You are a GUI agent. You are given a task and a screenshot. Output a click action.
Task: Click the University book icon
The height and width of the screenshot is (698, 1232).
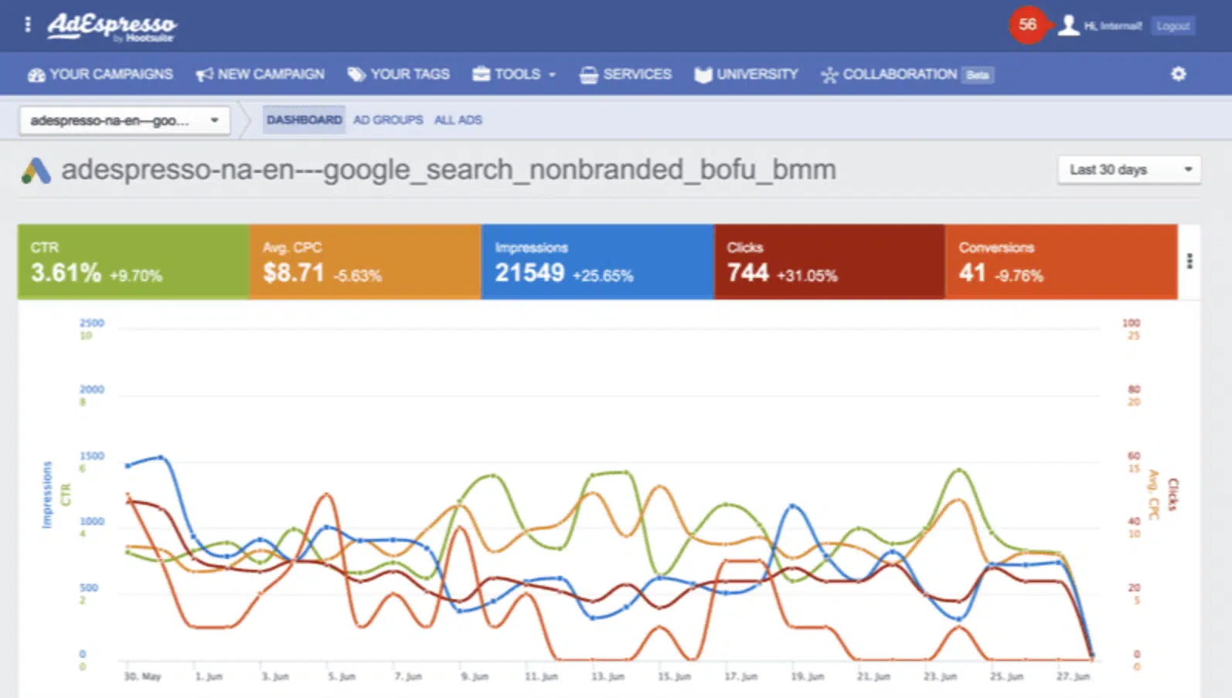703,75
